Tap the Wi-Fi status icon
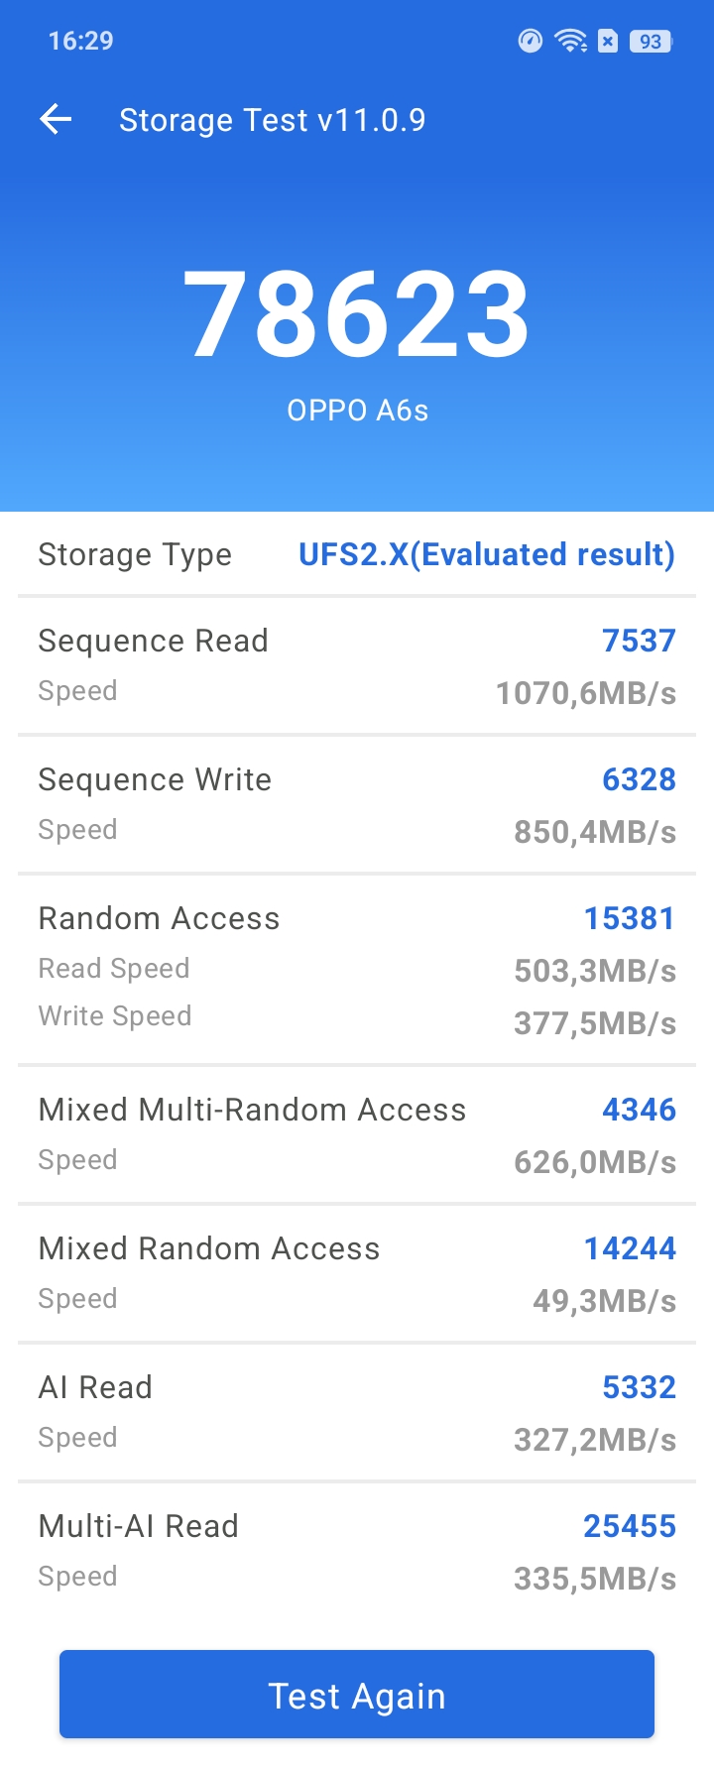Viewport: 714px width, 1770px height. point(571,41)
